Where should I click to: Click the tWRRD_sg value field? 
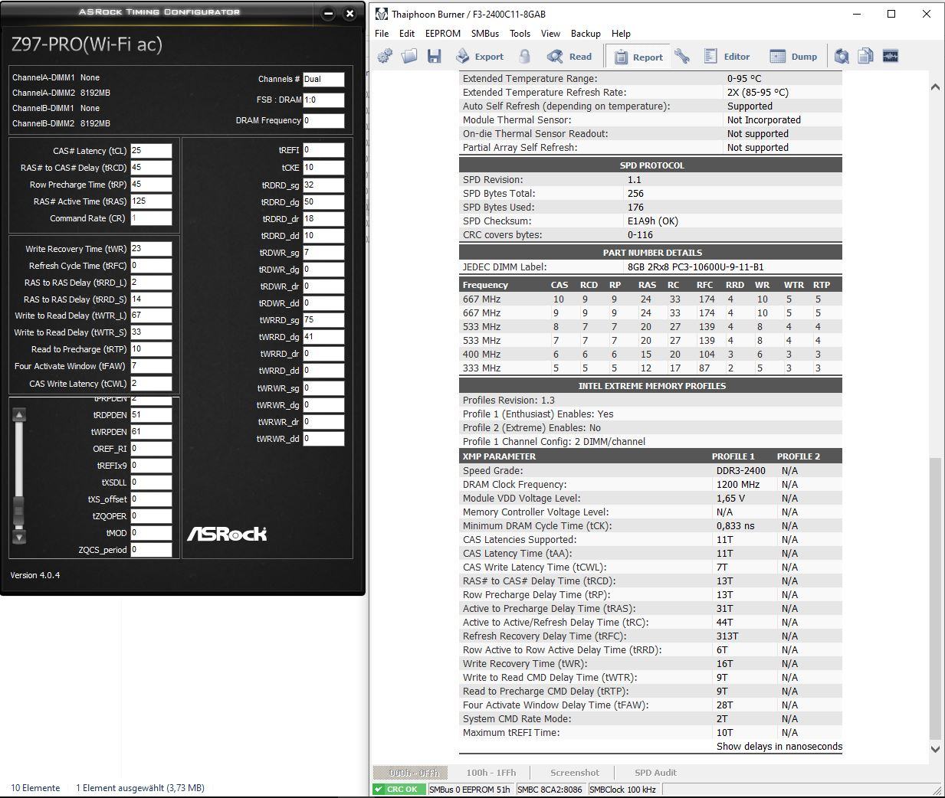coord(323,320)
